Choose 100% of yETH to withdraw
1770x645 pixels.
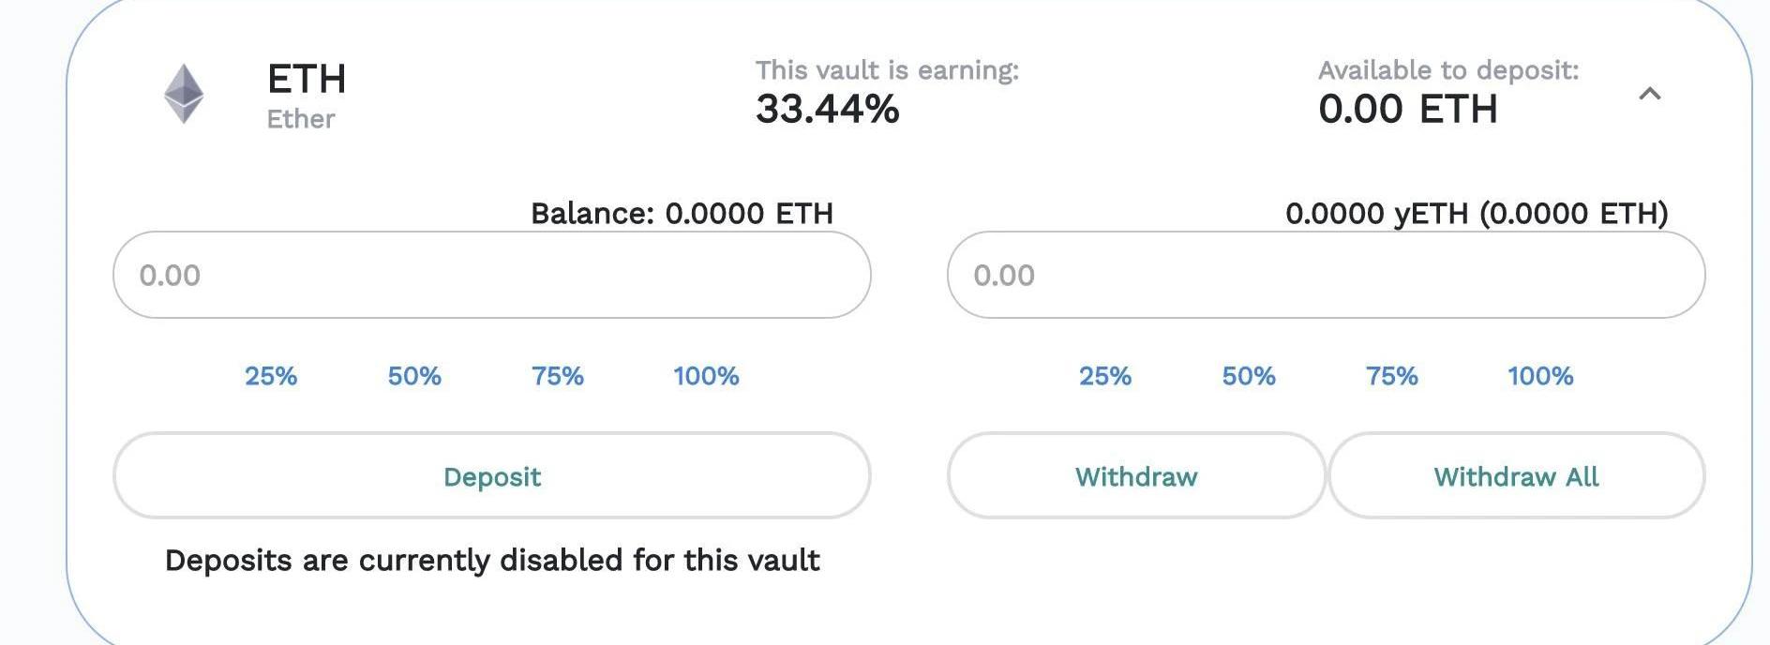(x=1540, y=376)
